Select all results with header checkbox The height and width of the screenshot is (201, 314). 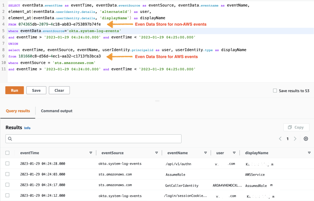click(7, 153)
